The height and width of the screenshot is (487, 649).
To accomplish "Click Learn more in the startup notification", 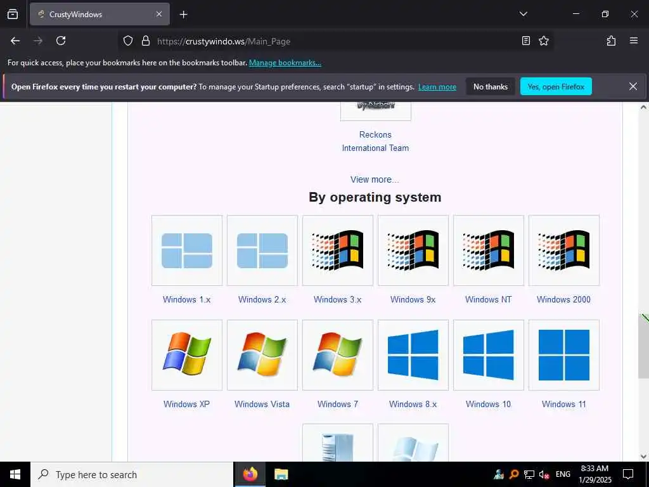I will pos(437,87).
